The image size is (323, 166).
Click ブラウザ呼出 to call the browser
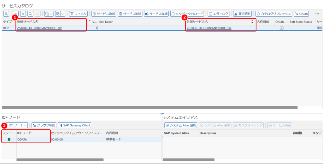44,125
